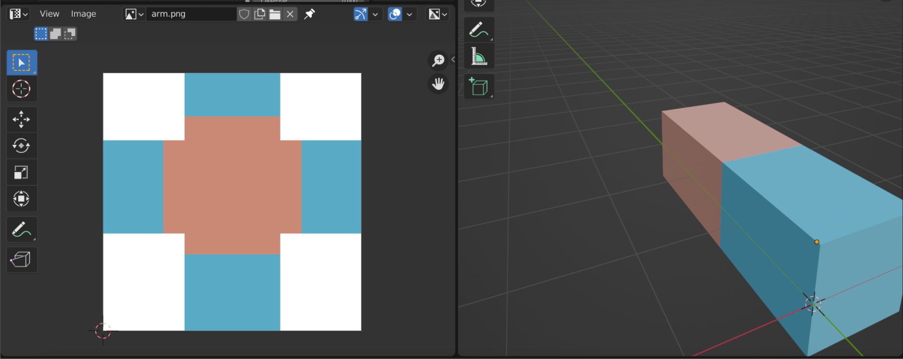
Task: Click the arm.png image name field
Action: click(x=191, y=14)
